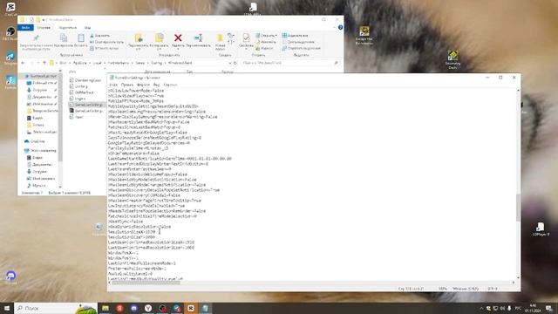558x314 pixels.
Task: Click Invert selection button in ribbon
Action: (302, 48)
